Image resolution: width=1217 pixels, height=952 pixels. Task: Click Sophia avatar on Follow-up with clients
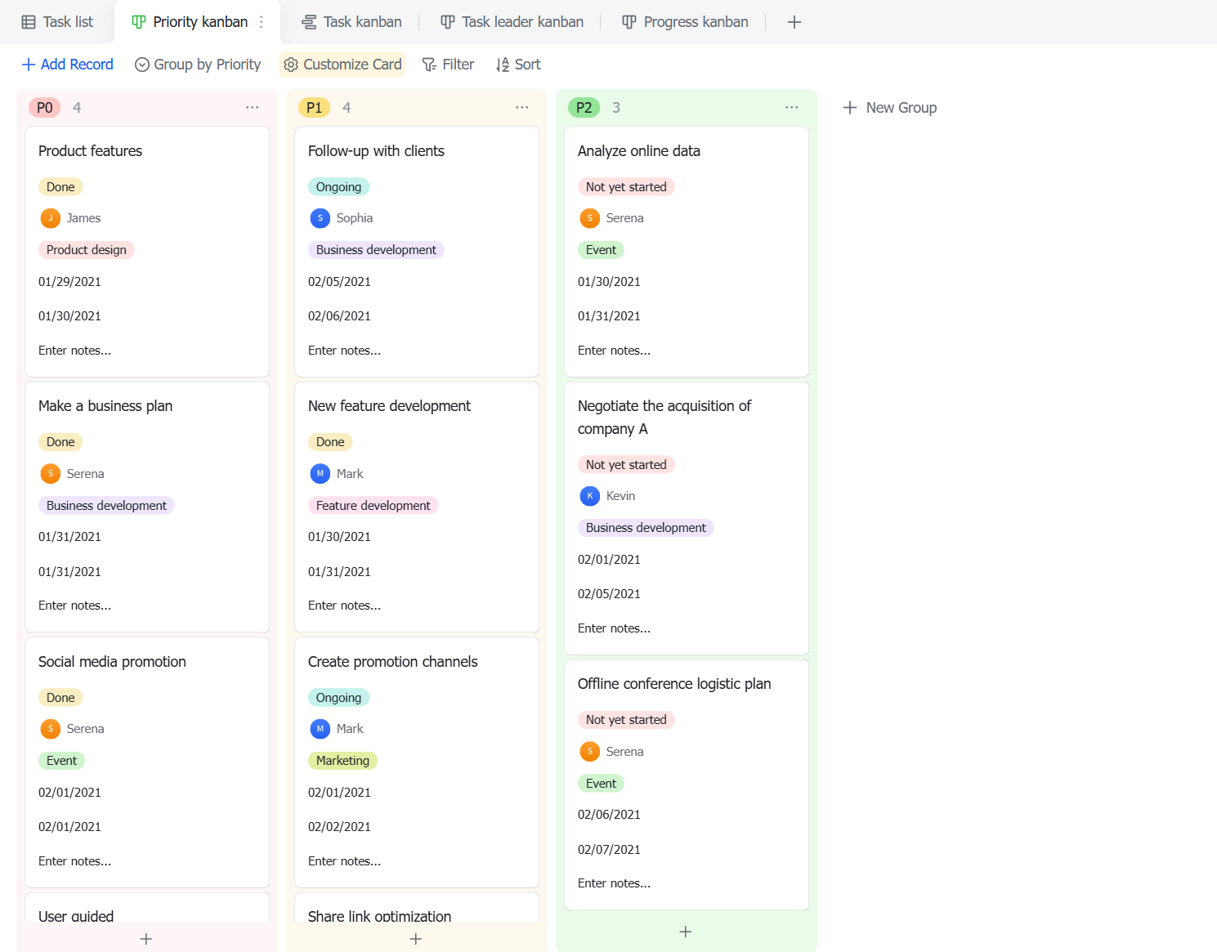(x=320, y=218)
